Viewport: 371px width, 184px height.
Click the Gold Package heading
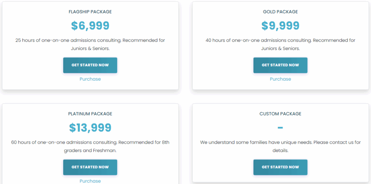pyautogui.click(x=280, y=12)
